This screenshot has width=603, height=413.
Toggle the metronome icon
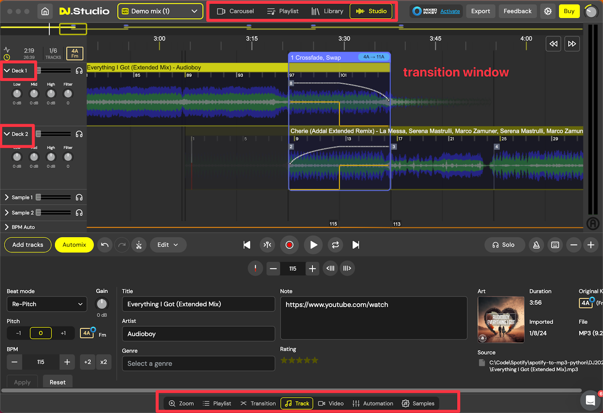pos(536,245)
